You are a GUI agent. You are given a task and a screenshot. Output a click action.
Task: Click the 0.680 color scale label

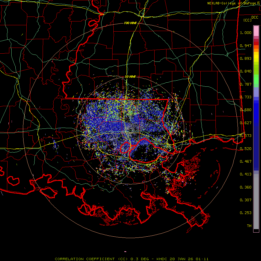[x=246, y=110]
